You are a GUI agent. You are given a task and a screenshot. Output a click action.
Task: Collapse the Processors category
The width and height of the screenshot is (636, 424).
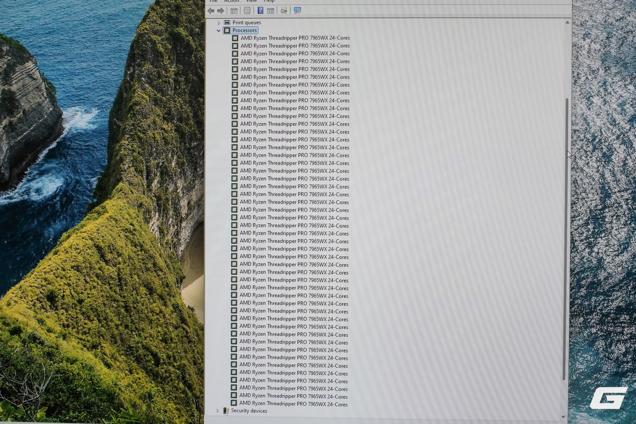click(x=218, y=31)
